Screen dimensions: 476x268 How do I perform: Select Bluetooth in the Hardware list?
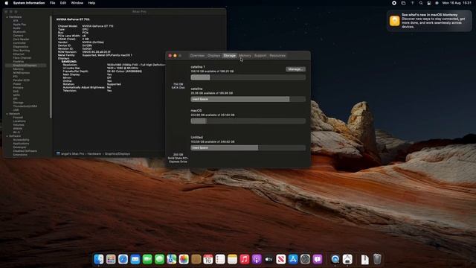point(19,32)
